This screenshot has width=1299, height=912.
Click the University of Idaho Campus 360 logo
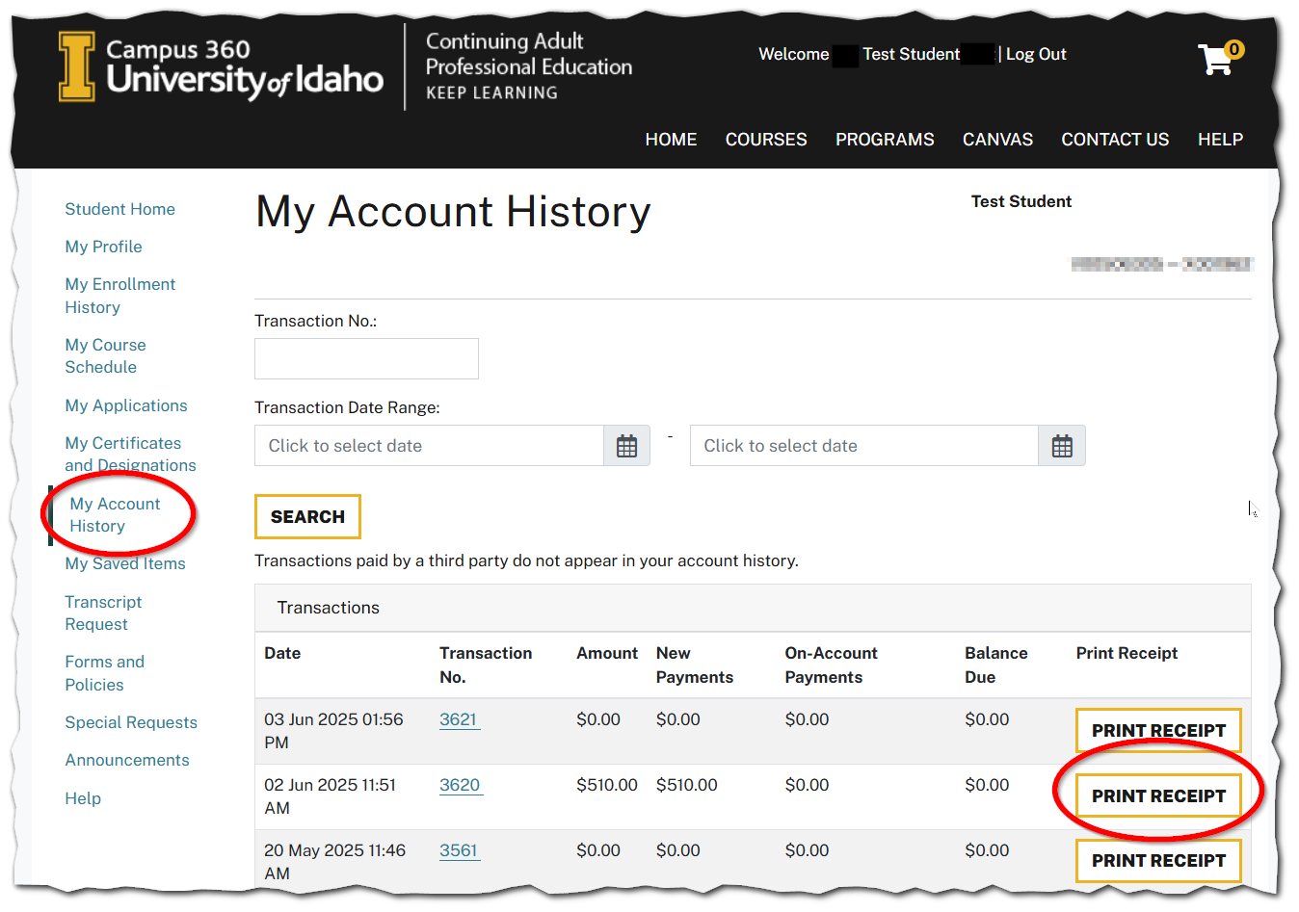[221, 65]
